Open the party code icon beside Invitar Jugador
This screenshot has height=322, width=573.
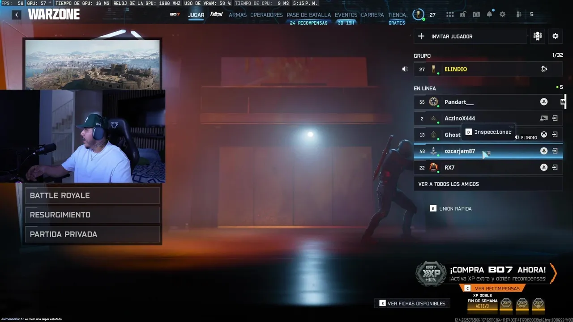[x=538, y=36]
